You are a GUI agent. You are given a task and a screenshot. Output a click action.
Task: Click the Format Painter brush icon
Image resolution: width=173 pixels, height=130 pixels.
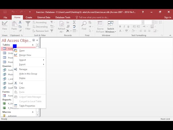click(x=20, y=31)
